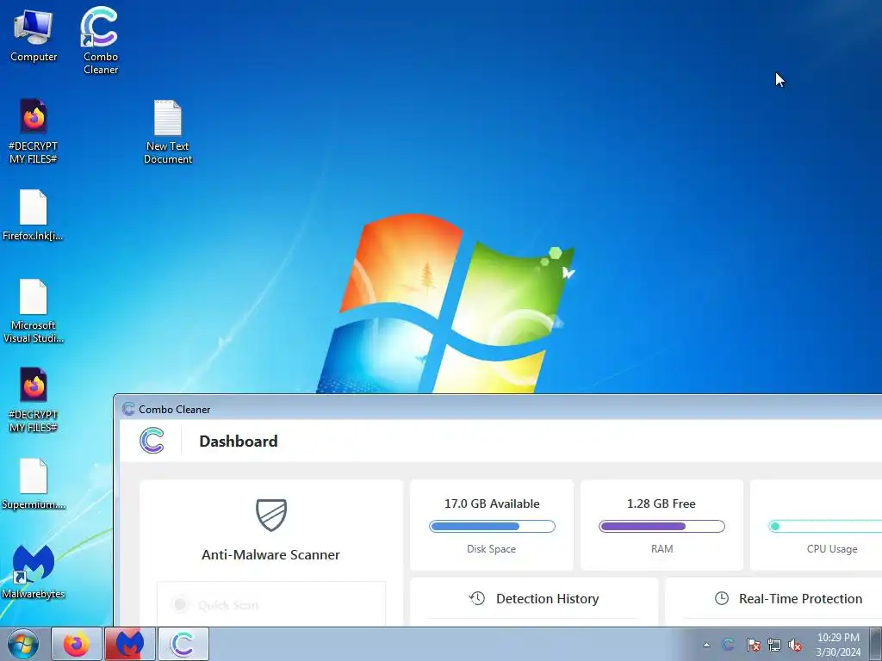
Task: Open Firefox from the taskbar
Action: [x=77, y=644]
